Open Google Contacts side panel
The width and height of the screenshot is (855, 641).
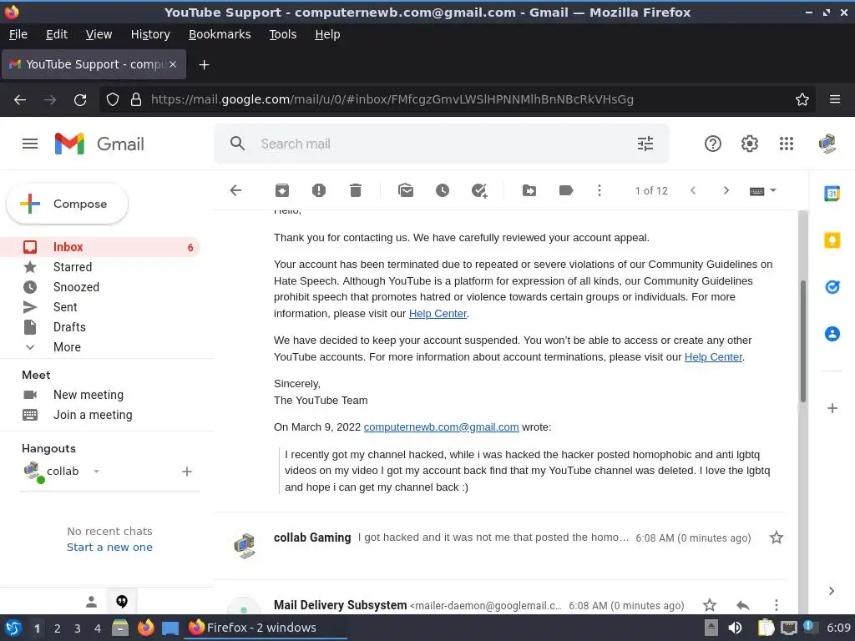(x=832, y=334)
